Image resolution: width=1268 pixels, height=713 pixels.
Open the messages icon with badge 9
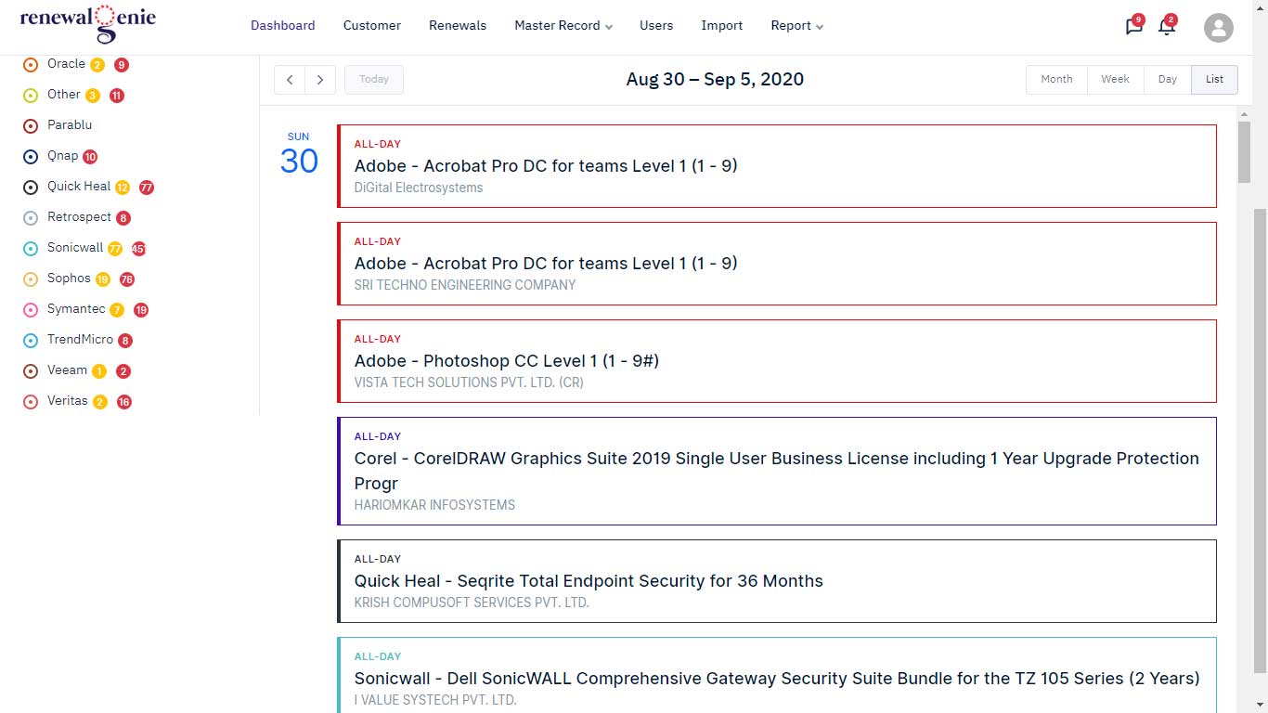coord(1133,26)
